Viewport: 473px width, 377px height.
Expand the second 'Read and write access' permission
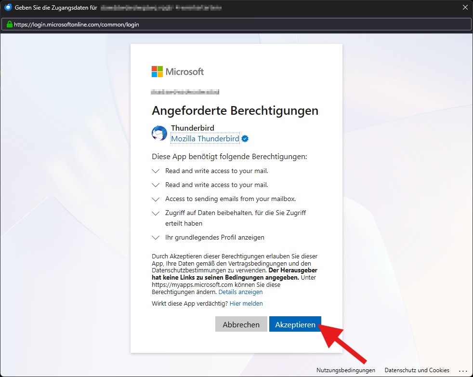tap(156, 185)
